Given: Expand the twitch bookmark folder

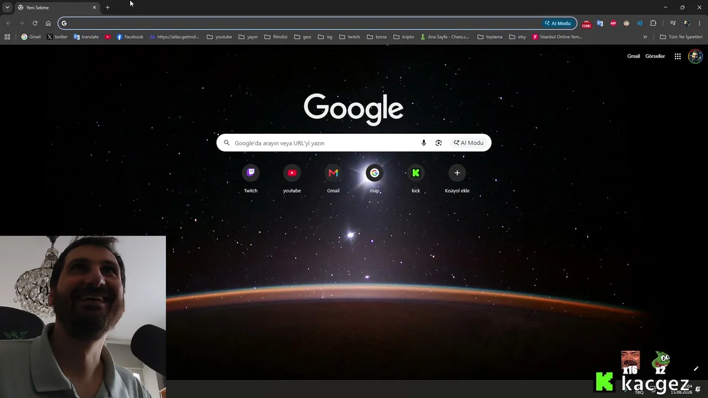Looking at the screenshot, I should click(x=350, y=37).
